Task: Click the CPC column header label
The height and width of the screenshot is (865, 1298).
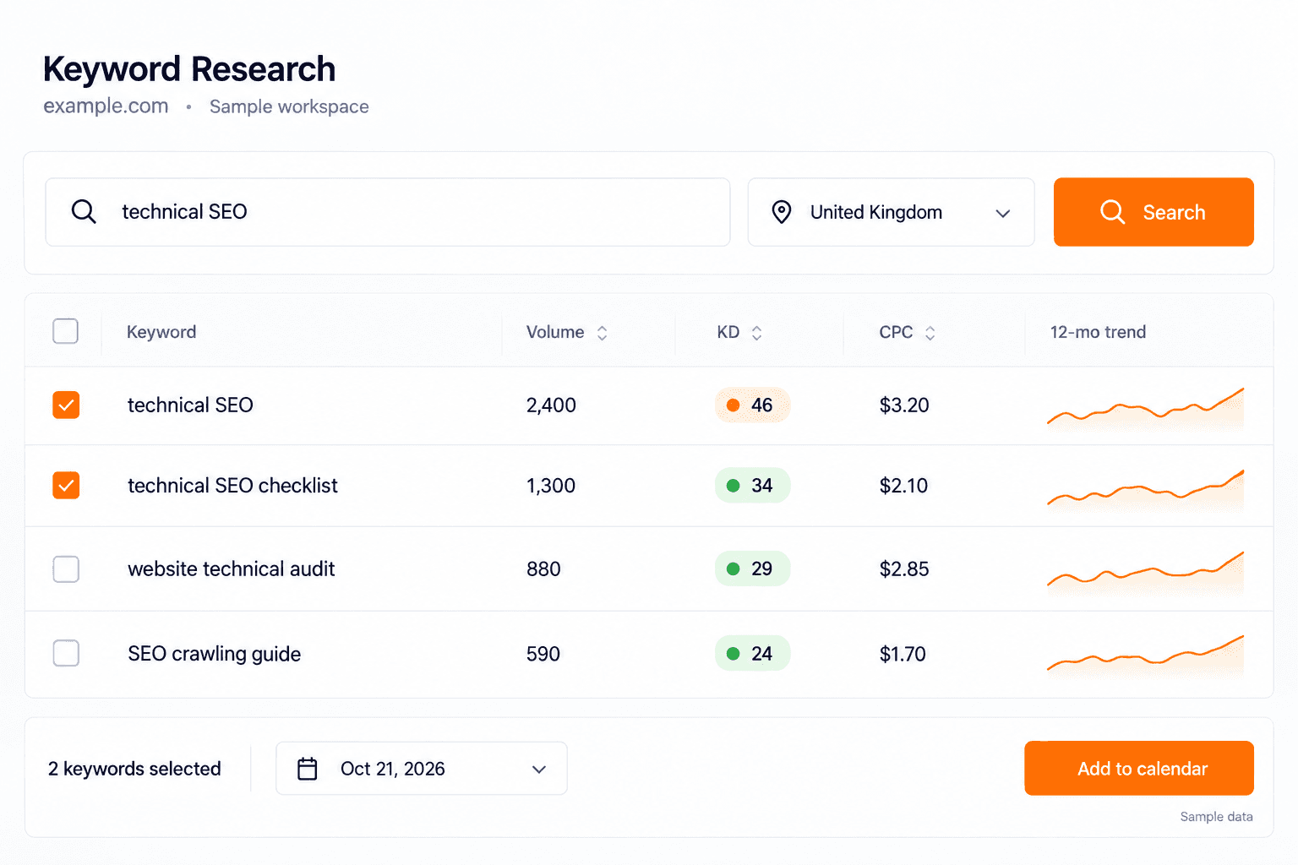Action: pyautogui.click(x=896, y=332)
